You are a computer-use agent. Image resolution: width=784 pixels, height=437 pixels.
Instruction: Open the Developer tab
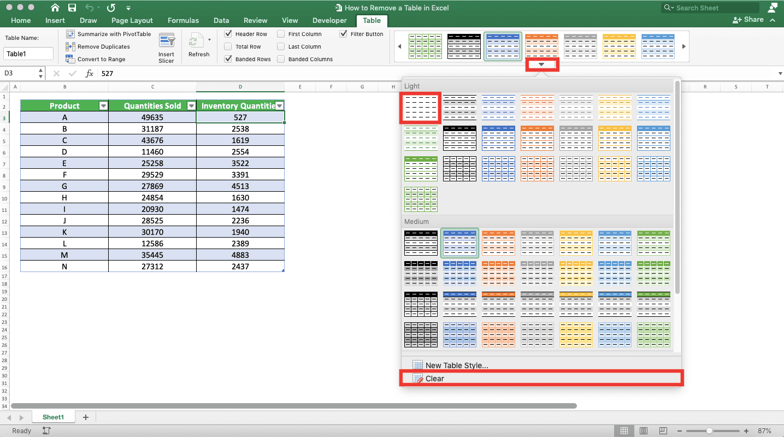329,20
